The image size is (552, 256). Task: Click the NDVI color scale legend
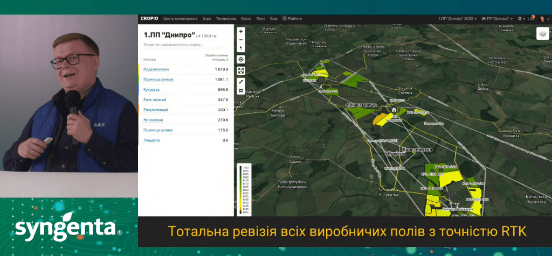(244, 189)
